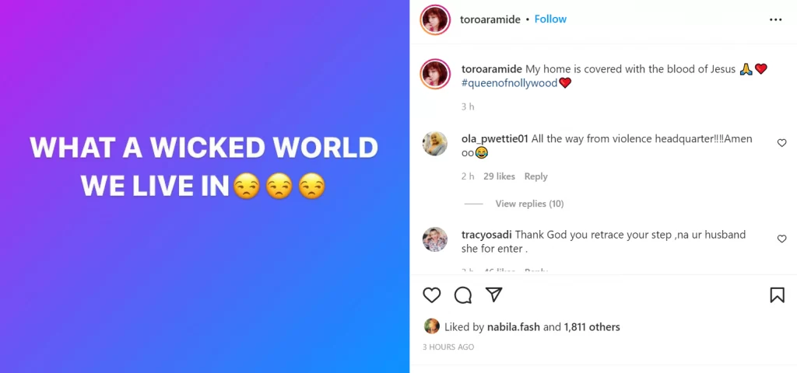Open the nabila.fash profile link
Viewport: 797px width, 373px height.
(x=514, y=327)
